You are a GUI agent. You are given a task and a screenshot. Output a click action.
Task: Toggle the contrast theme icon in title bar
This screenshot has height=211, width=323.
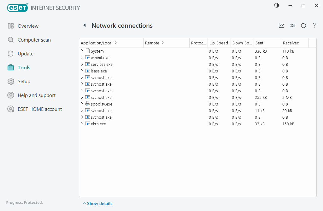(x=277, y=5)
